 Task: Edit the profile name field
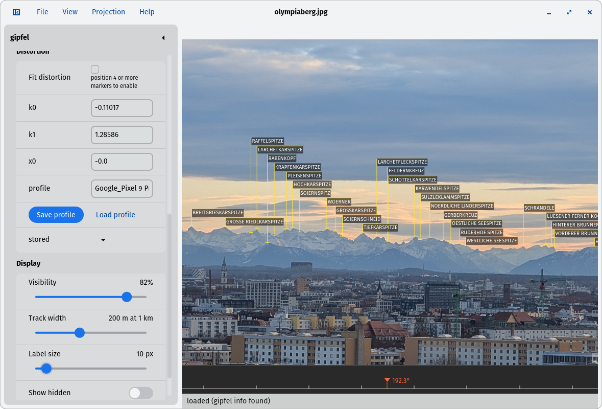point(122,188)
